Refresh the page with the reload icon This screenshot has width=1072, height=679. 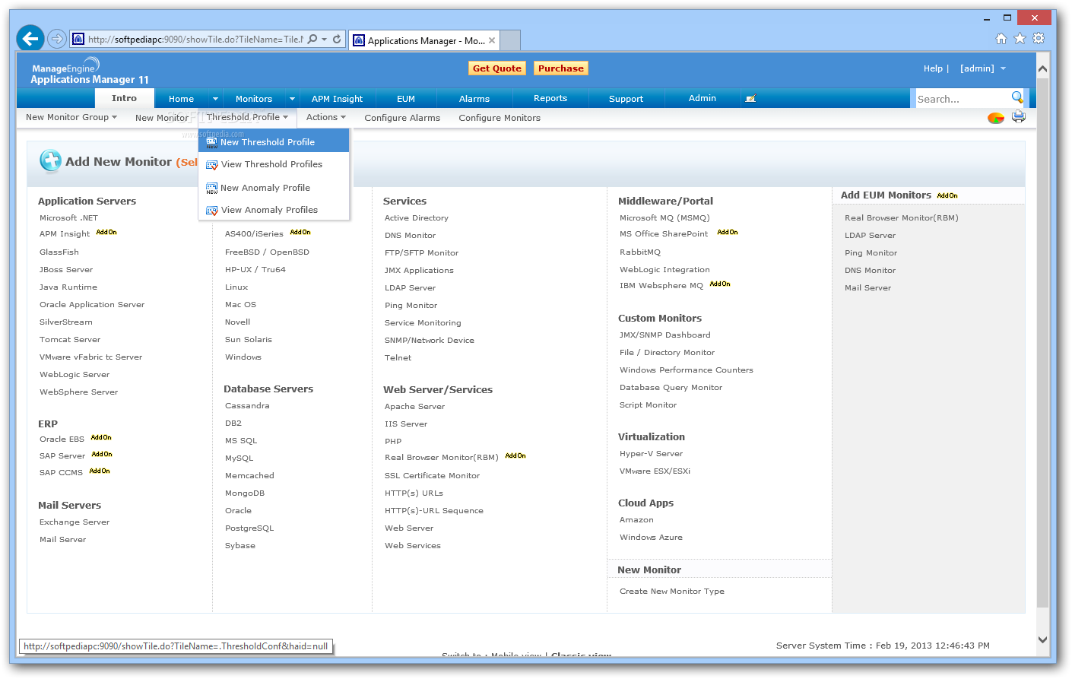[337, 39]
